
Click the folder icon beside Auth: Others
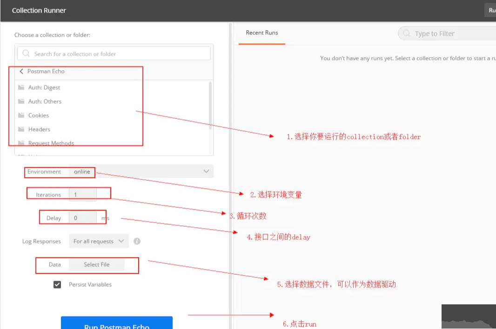21,101
